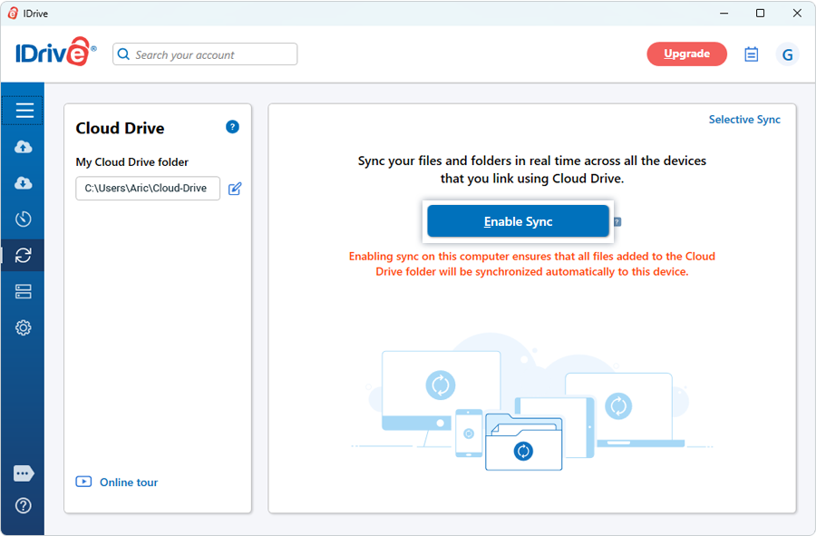Click the red Enabling sync warning text
The height and width of the screenshot is (536, 816).
point(532,264)
